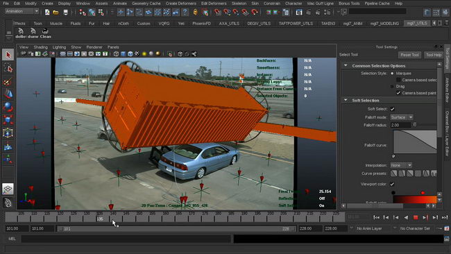Enable smooth shaded blue cube display
The width and height of the screenshot is (451, 254).
point(123,54)
